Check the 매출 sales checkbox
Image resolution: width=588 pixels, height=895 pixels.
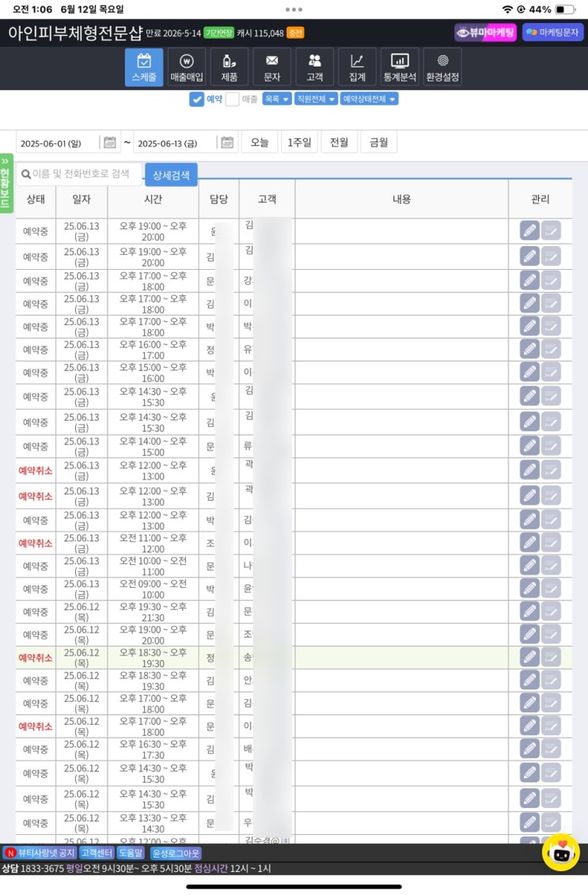(232, 100)
